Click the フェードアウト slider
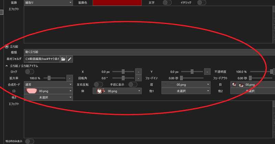275x144 pixels. [261, 78]
